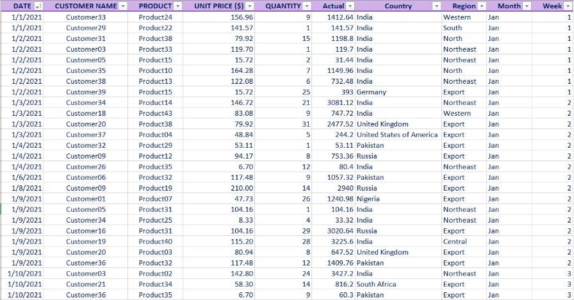574x300 pixels.
Task: Select the Product24 cell
Action: click(x=155, y=17)
